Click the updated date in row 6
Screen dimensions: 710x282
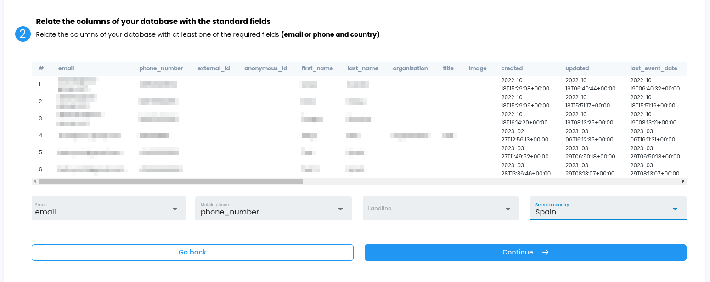click(590, 169)
